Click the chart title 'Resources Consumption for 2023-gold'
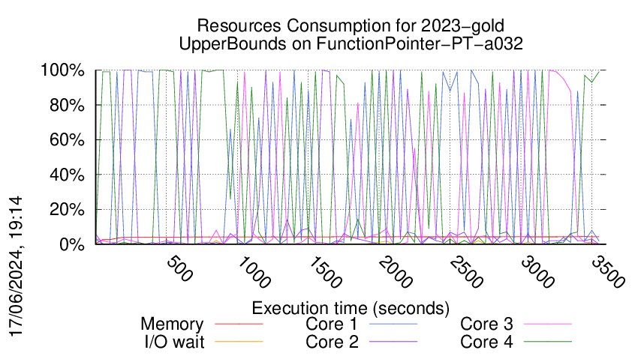Viewport: 638px width, 356px height. point(351,25)
